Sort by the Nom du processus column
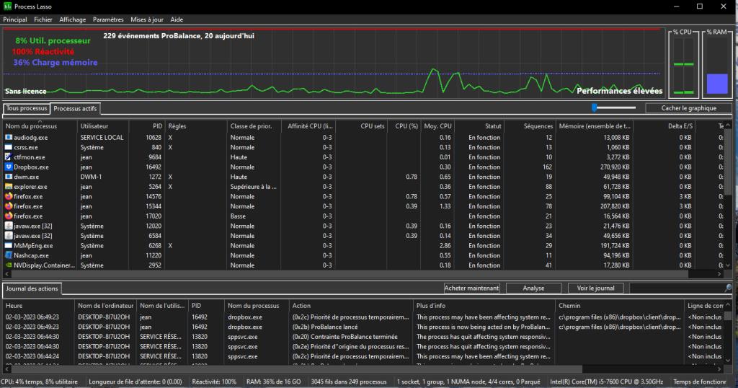 coord(40,125)
